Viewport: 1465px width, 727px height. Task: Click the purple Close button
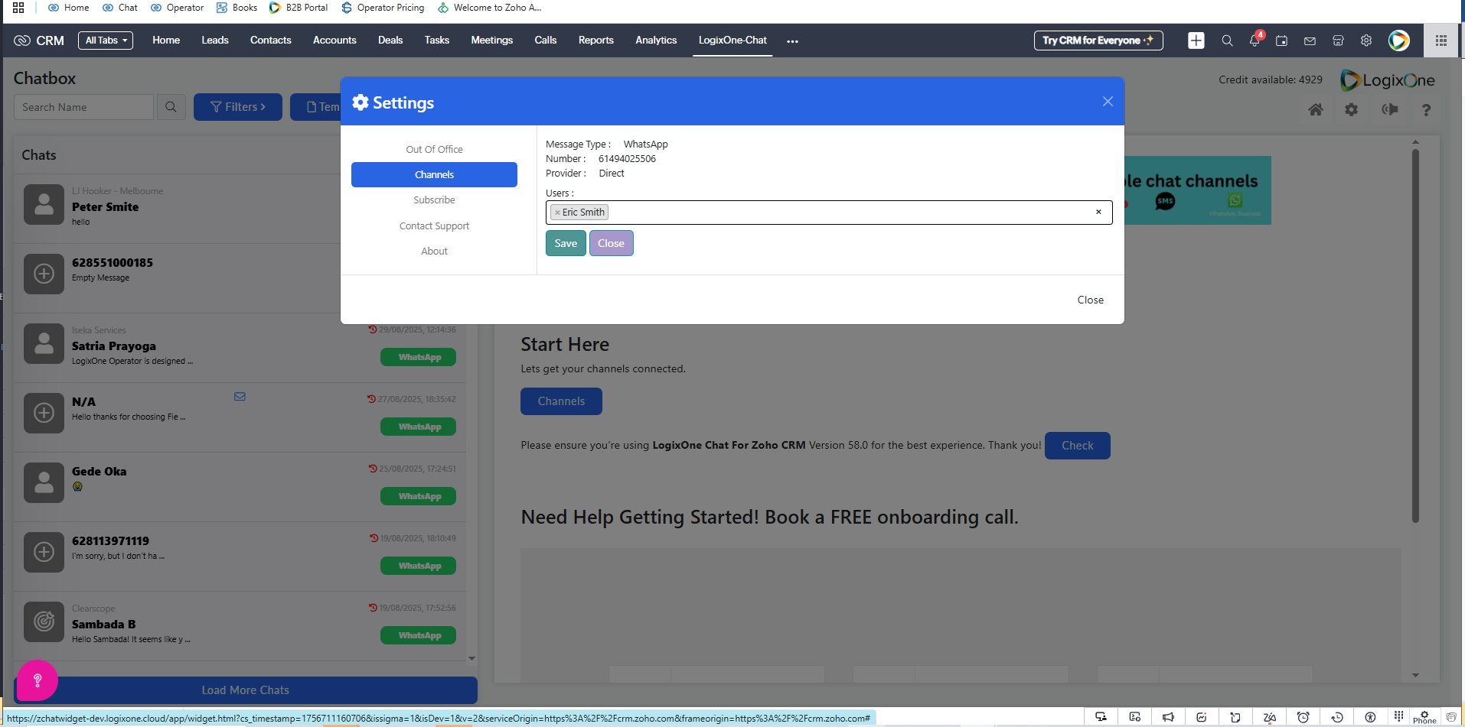[611, 243]
